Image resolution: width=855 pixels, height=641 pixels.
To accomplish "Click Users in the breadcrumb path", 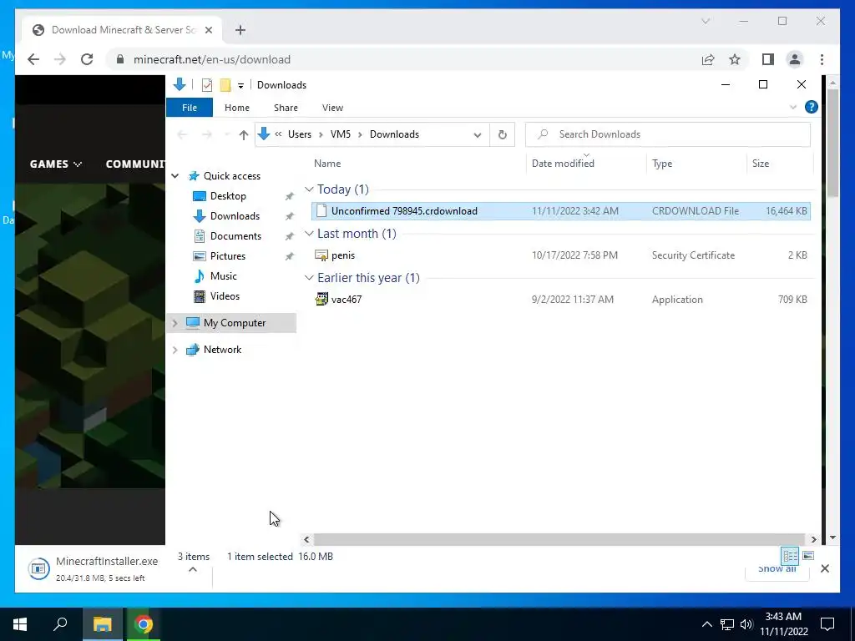I will pos(300,134).
